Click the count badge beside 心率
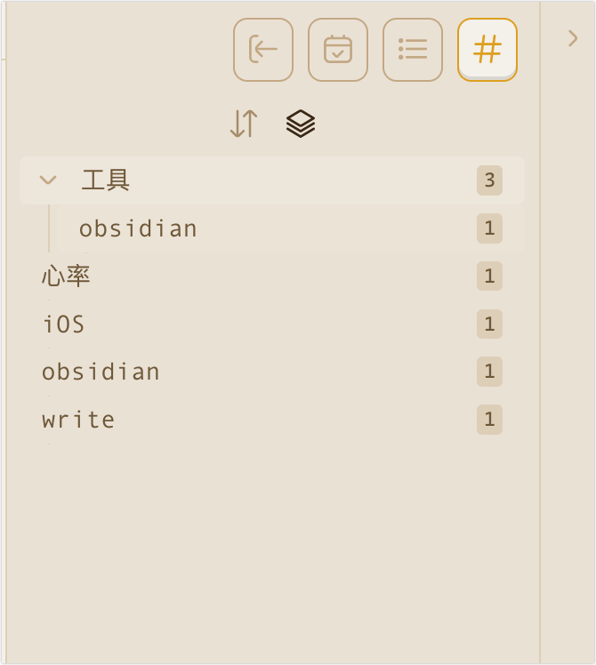Screen dimensions: 596x665 tap(489, 276)
